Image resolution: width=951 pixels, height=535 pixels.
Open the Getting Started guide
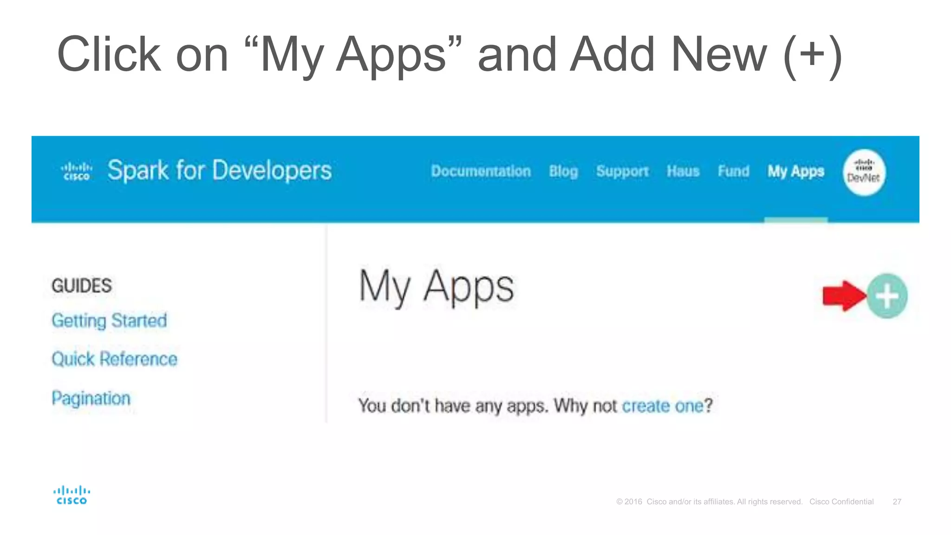[x=109, y=321]
